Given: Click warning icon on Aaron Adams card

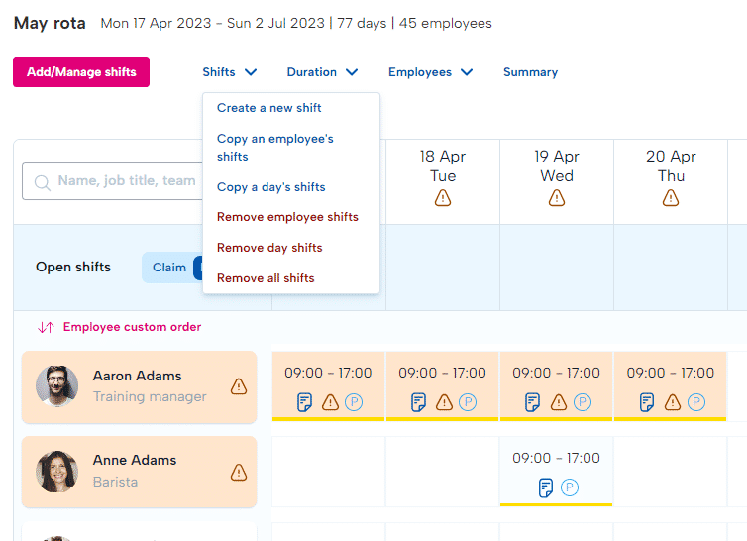Looking at the screenshot, I should [x=239, y=386].
